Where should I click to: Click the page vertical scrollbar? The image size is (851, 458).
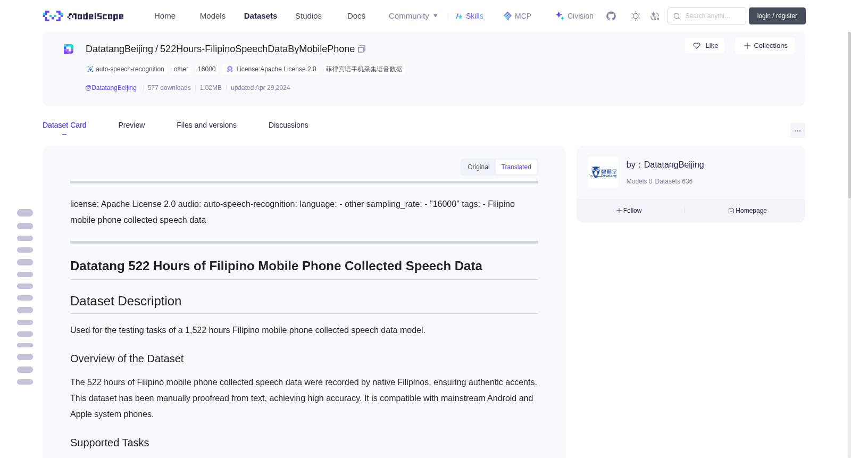pos(849,114)
